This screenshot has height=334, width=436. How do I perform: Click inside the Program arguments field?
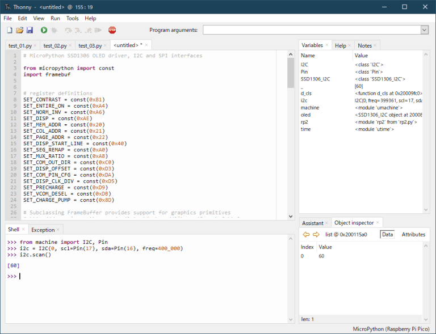click(x=311, y=30)
